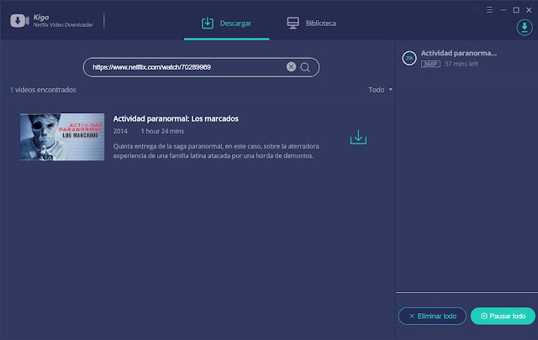Open the hamburger menu icon
This screenshot has width=538, height=340.
point(489,10)
